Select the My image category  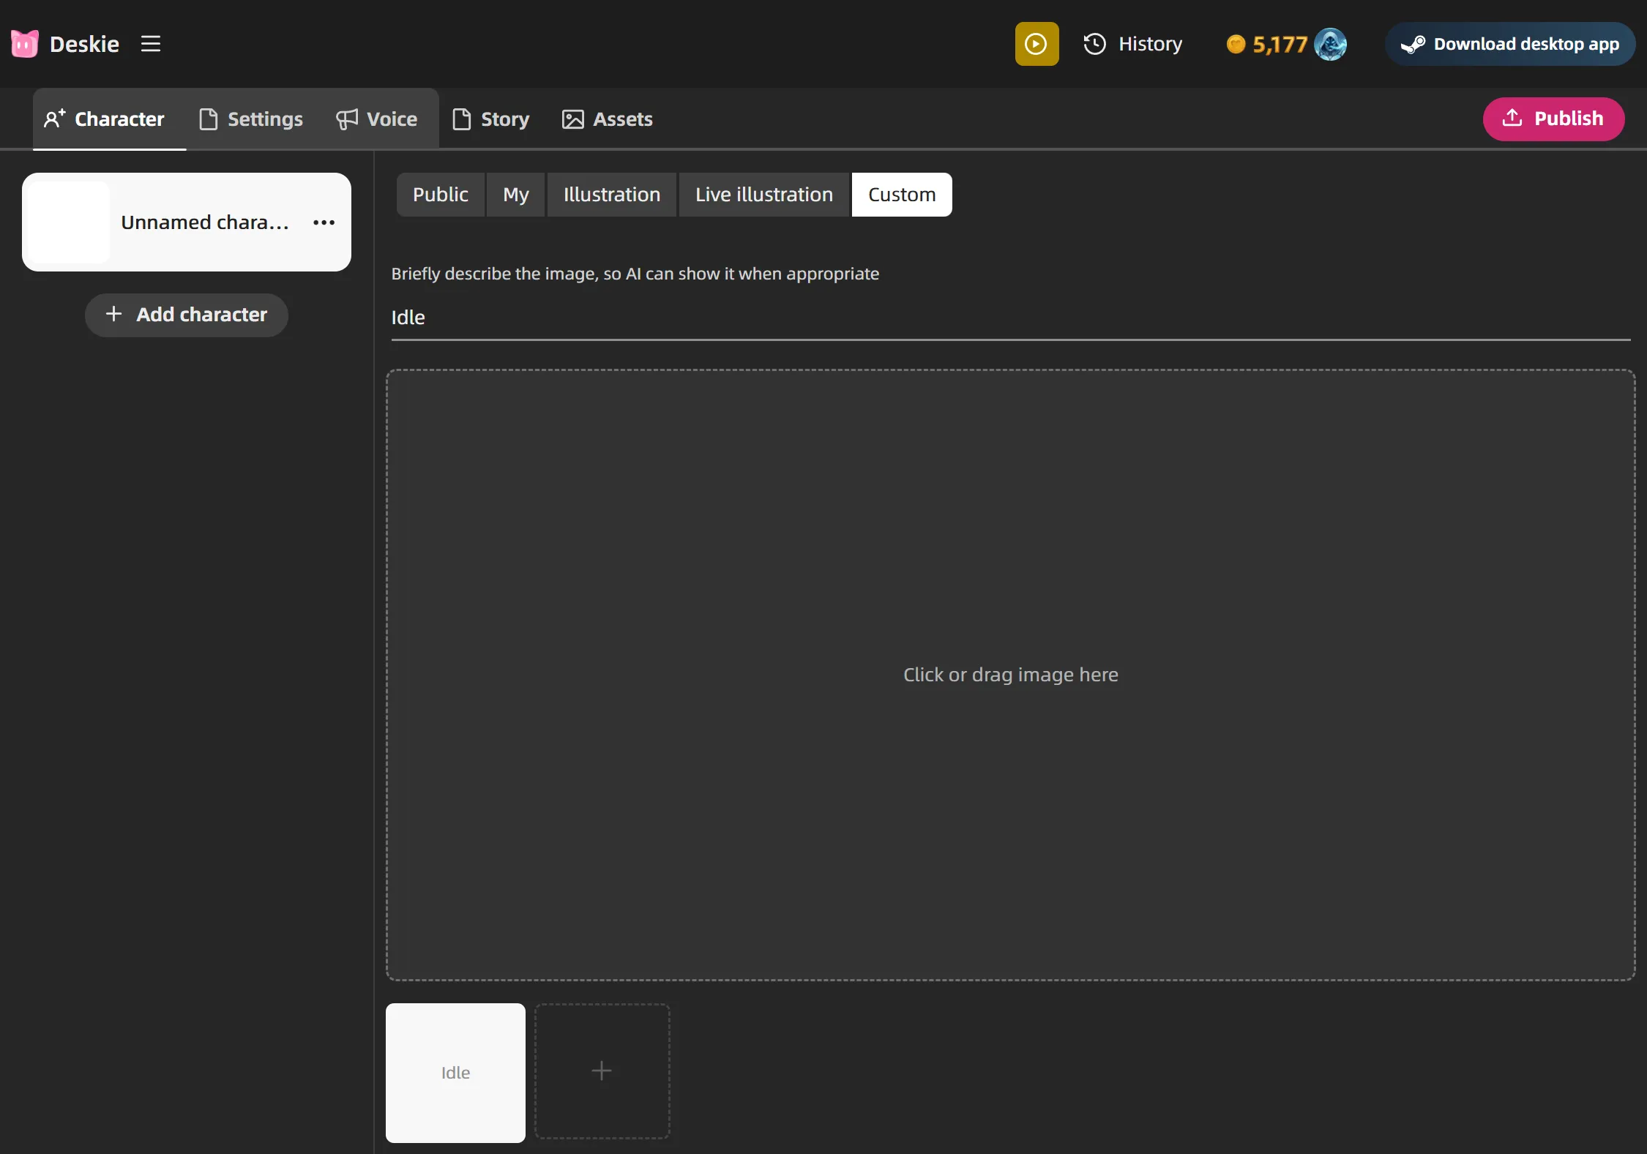pos(516,195)
